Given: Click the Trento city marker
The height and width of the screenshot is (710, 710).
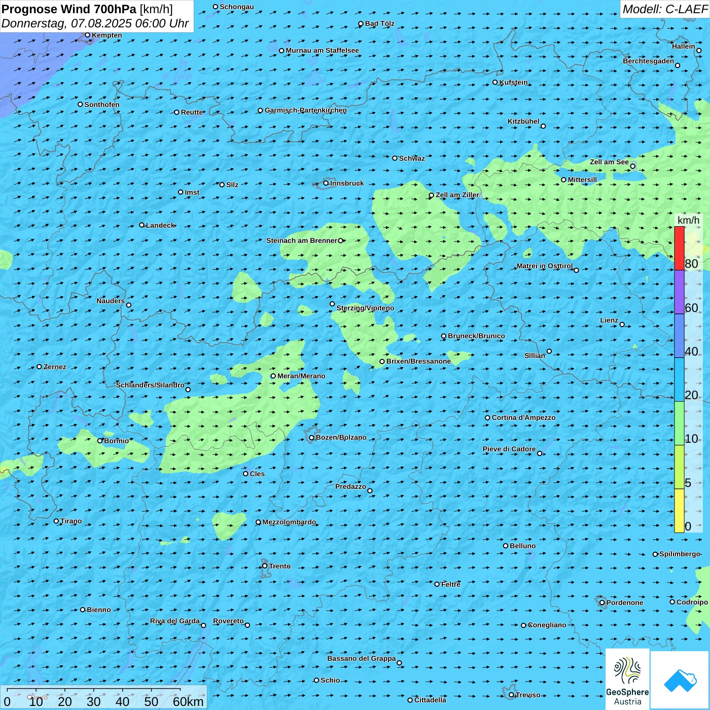Looking at the screenshot, I should [x=265, y=566].
